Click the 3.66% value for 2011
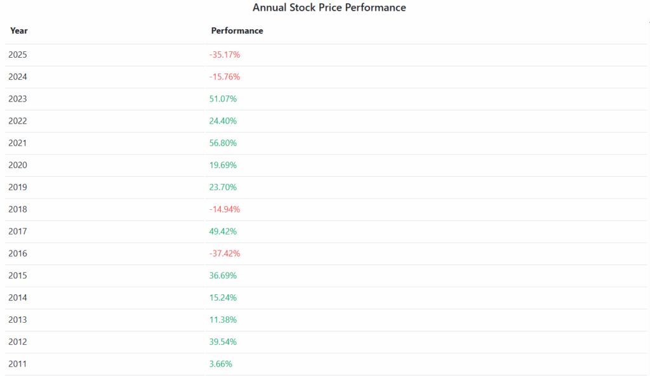The width and height of the screenshot is (650, 376). pyautogui.click(x=221, y=364)
